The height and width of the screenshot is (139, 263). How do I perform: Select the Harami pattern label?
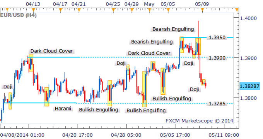63,109
